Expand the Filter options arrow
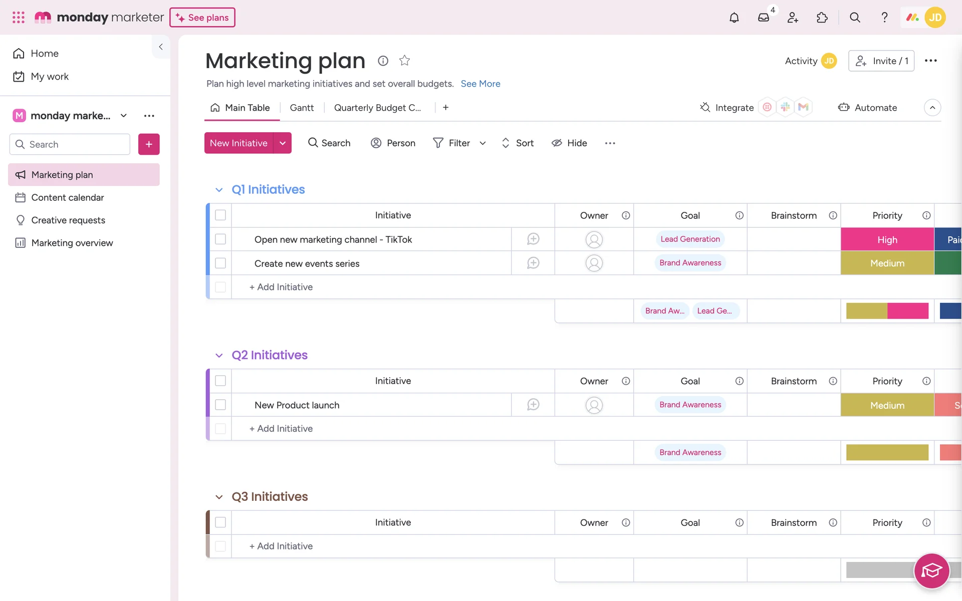Viewport: 962px width, 601px height. click(x=483, y=143)
